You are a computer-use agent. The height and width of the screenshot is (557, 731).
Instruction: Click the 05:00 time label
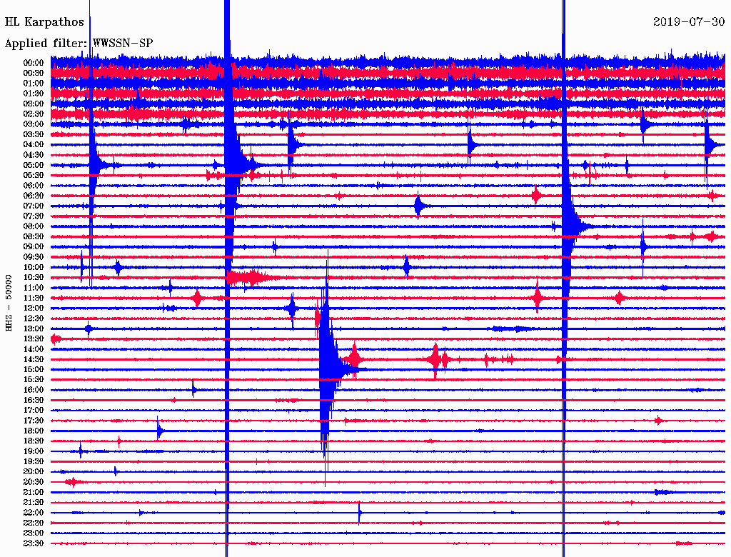coord(34,165)
